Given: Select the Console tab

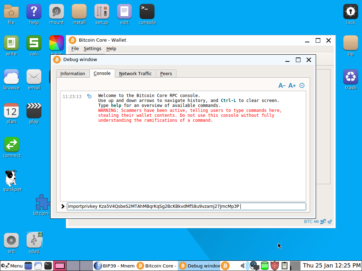Looking at the screenshot, I should coord(102,73).
